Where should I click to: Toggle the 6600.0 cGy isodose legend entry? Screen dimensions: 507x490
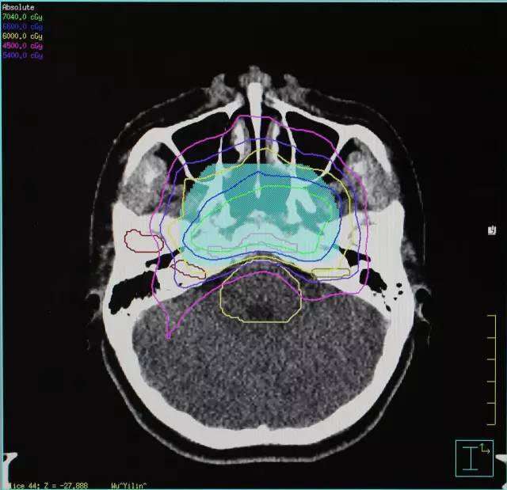(22, 26)
